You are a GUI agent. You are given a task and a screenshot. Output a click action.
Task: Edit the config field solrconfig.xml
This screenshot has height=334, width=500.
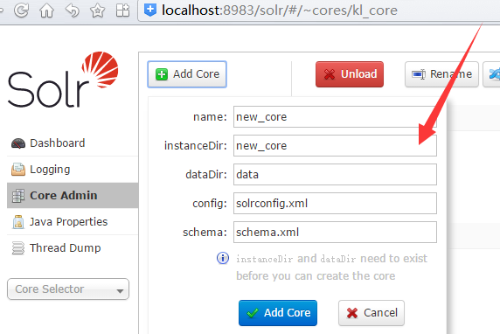[x=335, y=203]
